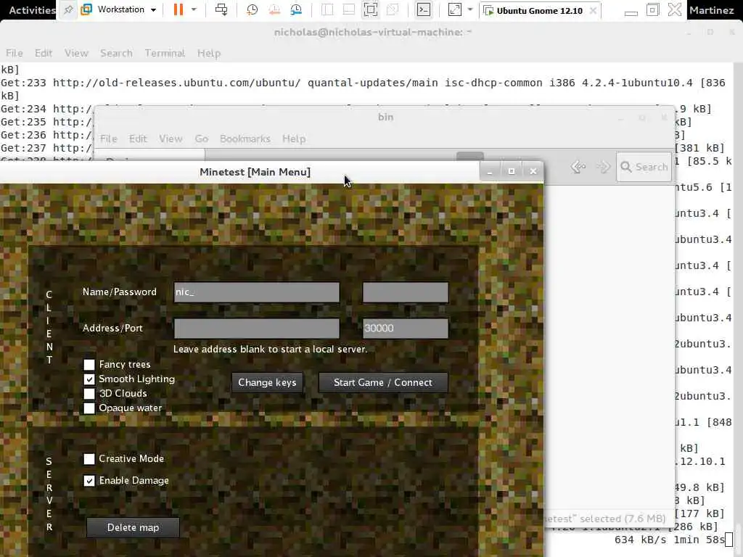The width and height of the screenshot is (743, 557).
Task: Click Start Game / Connect button
Action: 383,383
